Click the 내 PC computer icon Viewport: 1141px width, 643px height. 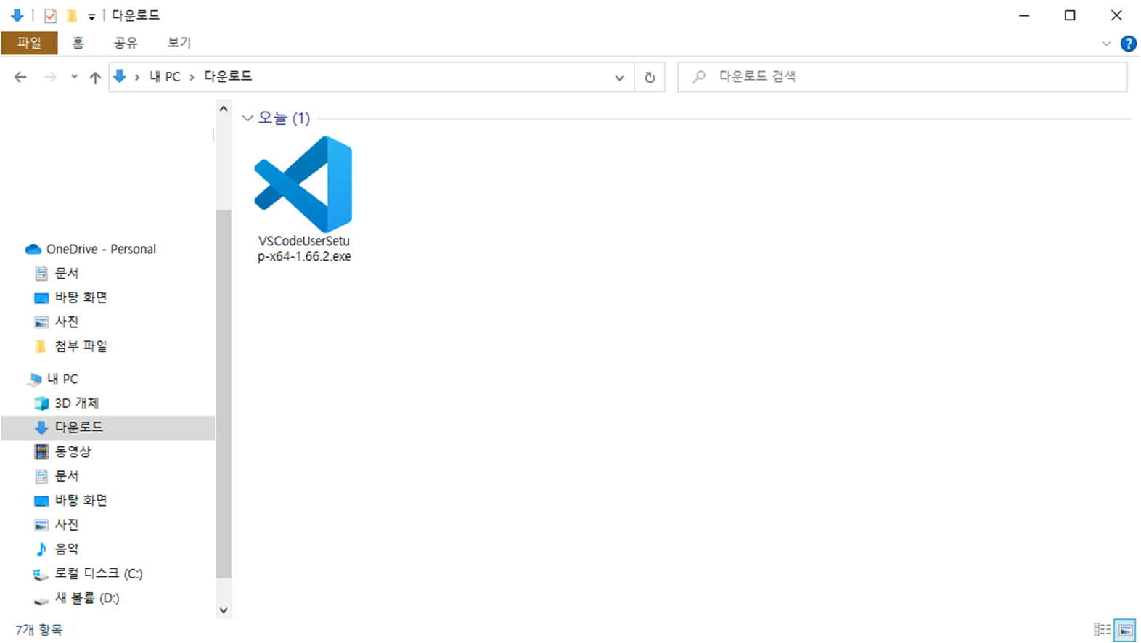(34, 379)
